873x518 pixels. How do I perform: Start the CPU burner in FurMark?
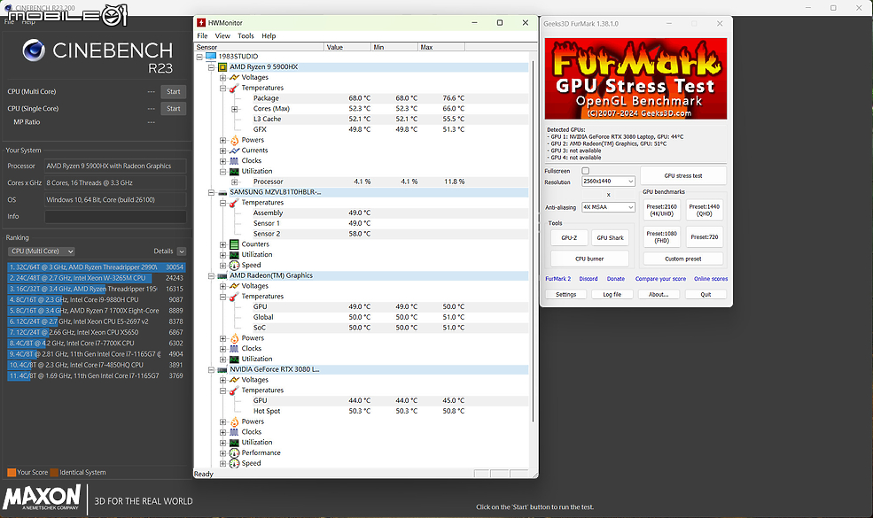(x=589, y=259)
